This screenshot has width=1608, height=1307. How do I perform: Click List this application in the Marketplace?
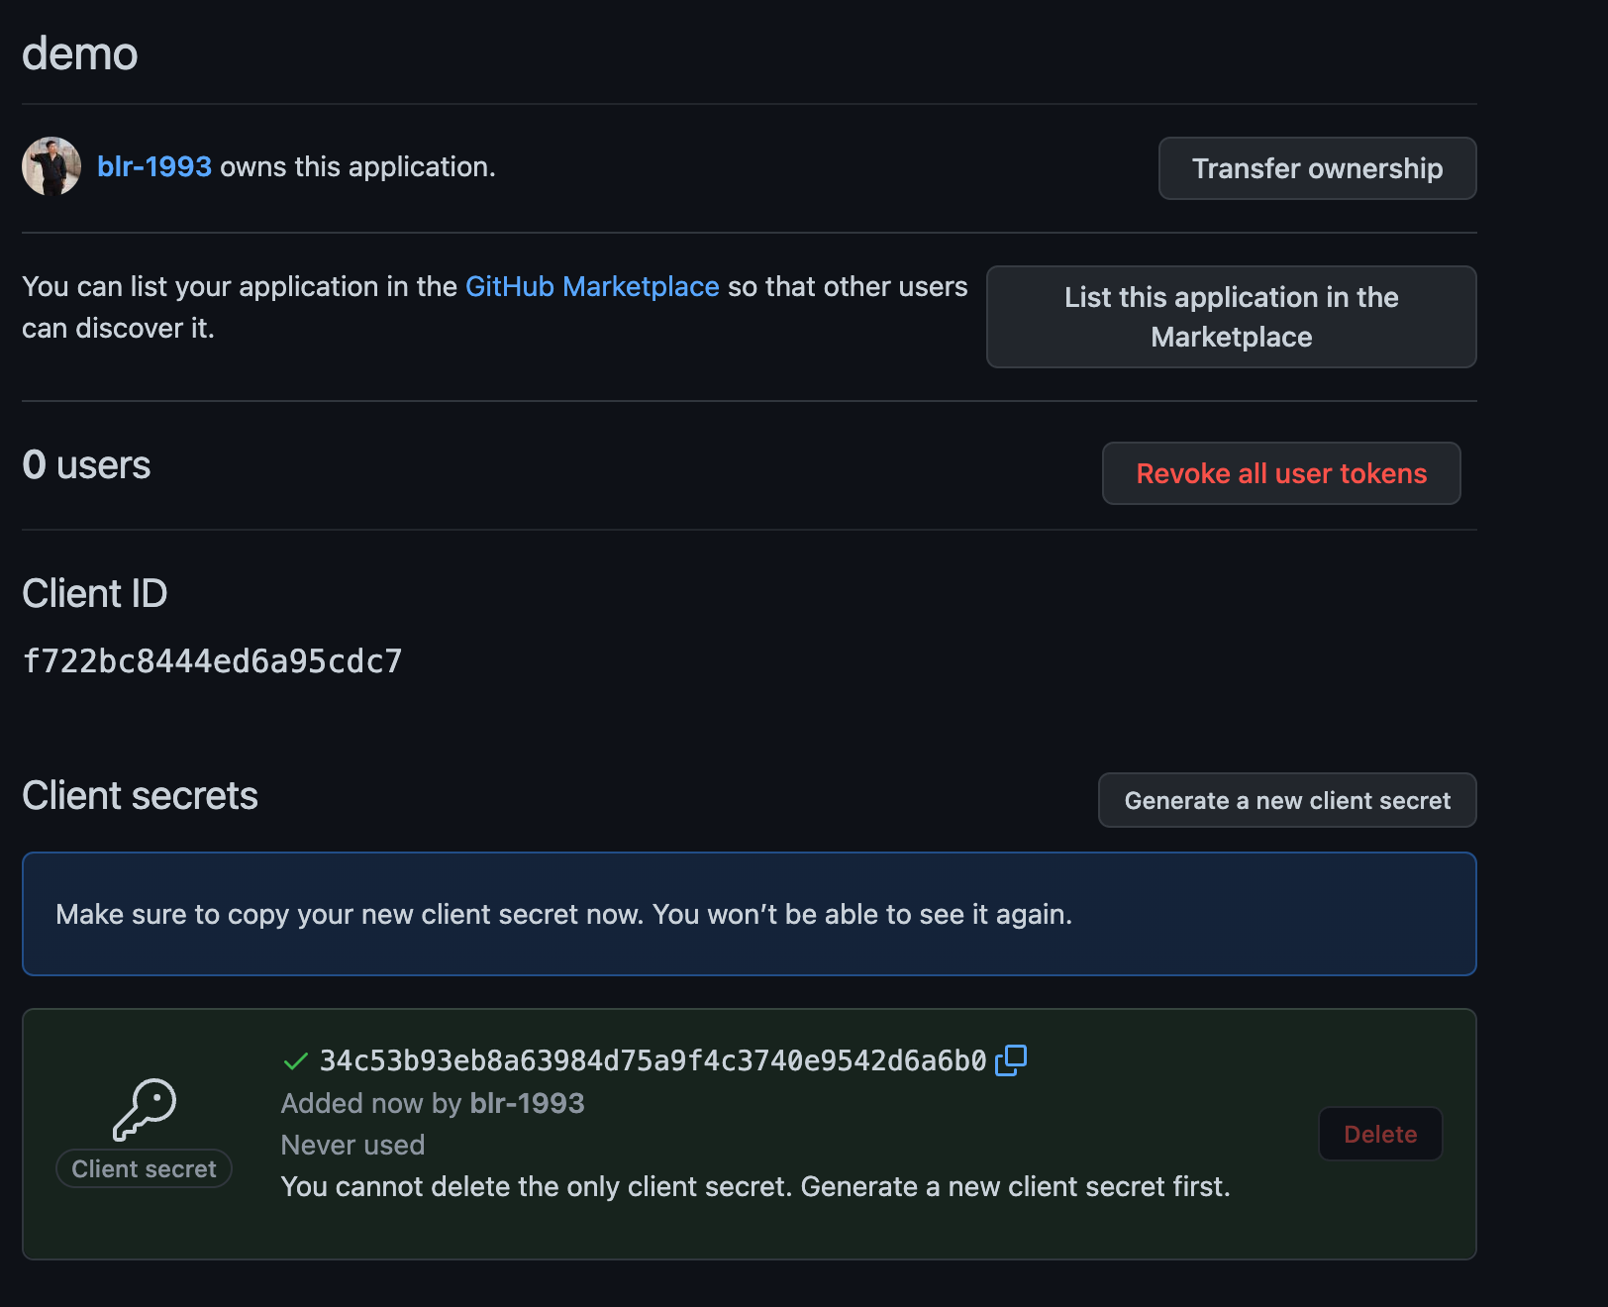point(1231,317)
